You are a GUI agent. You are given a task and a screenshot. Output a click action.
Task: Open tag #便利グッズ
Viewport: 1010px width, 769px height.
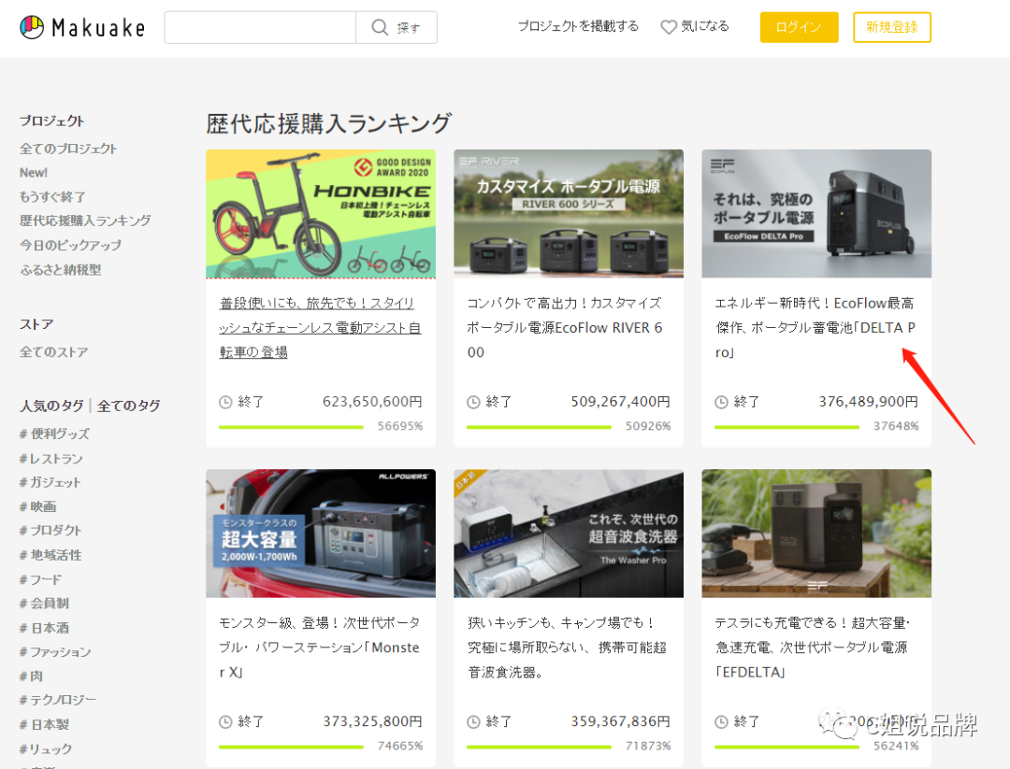click(x=54, y=434)
